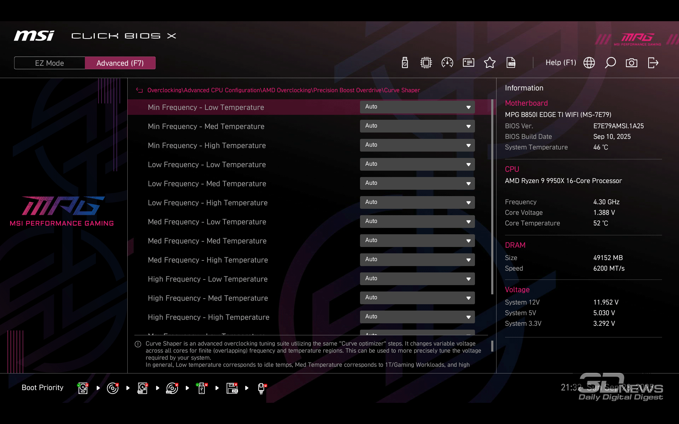Select the hard disk boot priority icon

tap(83, 388)
